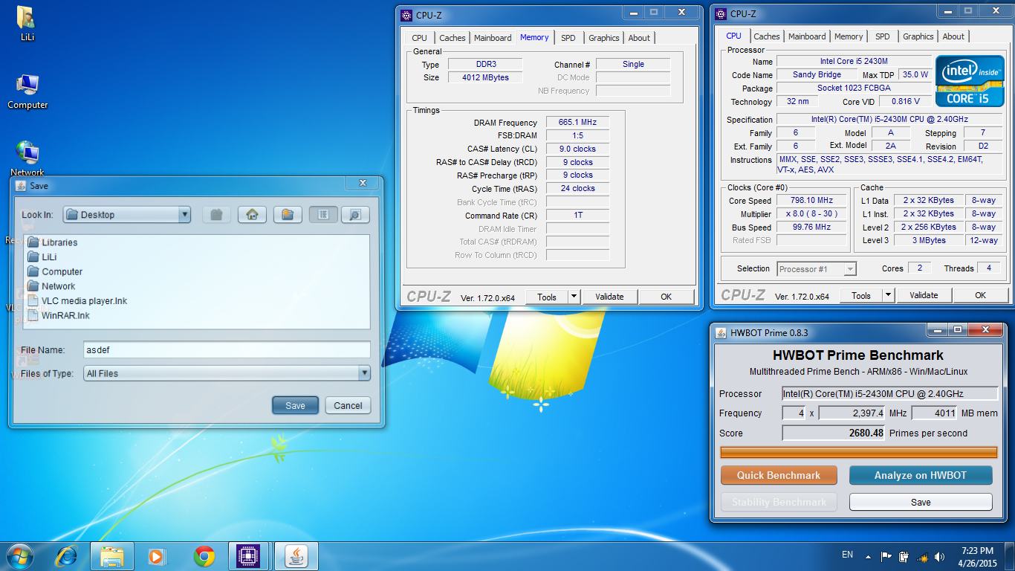Click Analyze on HWBOT button
1015x571 pixels.
tap(921, 475)
